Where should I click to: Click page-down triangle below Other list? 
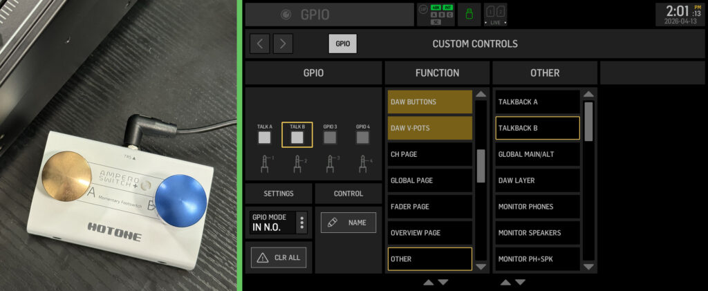click(521, 283)
